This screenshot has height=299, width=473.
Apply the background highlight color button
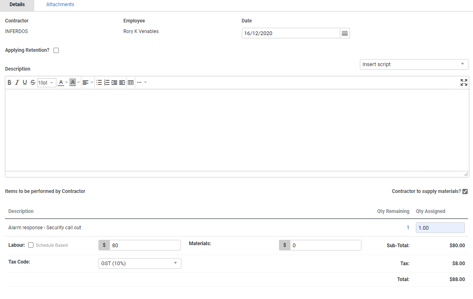[x=73, y=82]
